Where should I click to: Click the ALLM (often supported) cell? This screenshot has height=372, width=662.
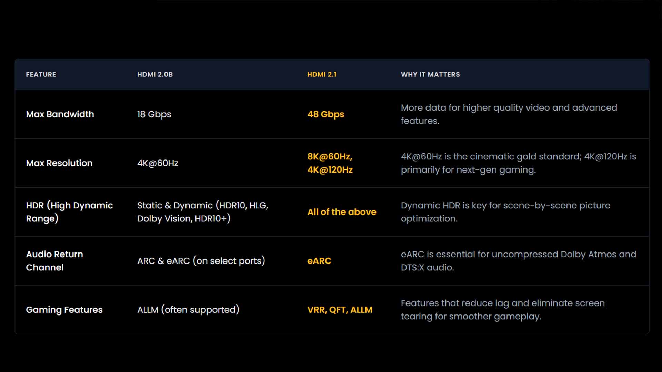click(x=188, y=310)
